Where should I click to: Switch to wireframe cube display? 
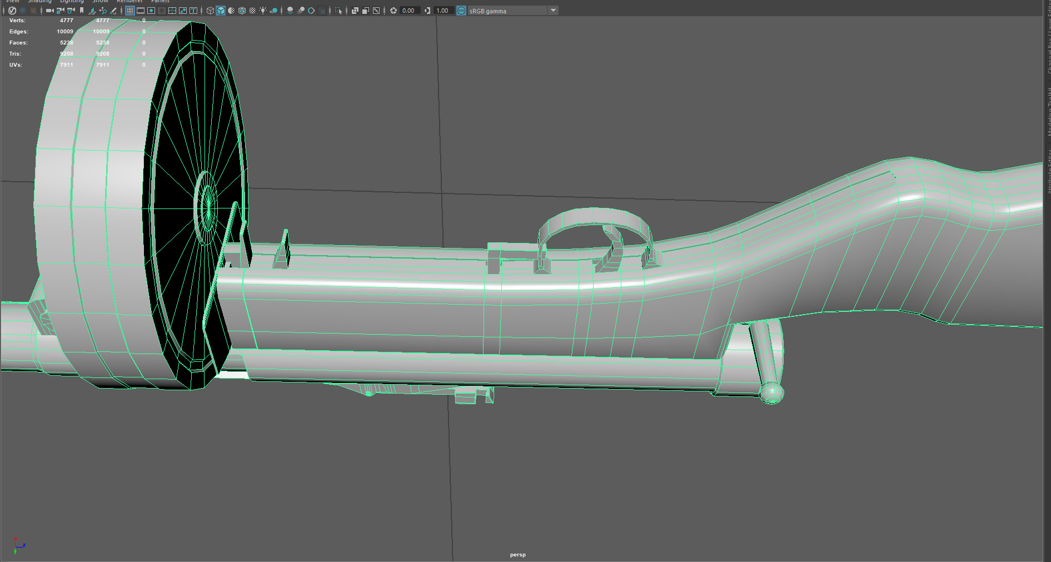210,11
